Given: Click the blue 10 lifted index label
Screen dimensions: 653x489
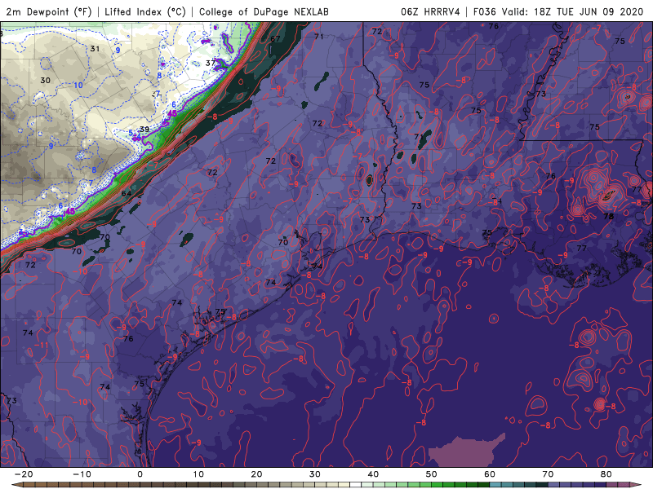Looking at the screenshot, I should pyautogui.click(x=78, y=86).
